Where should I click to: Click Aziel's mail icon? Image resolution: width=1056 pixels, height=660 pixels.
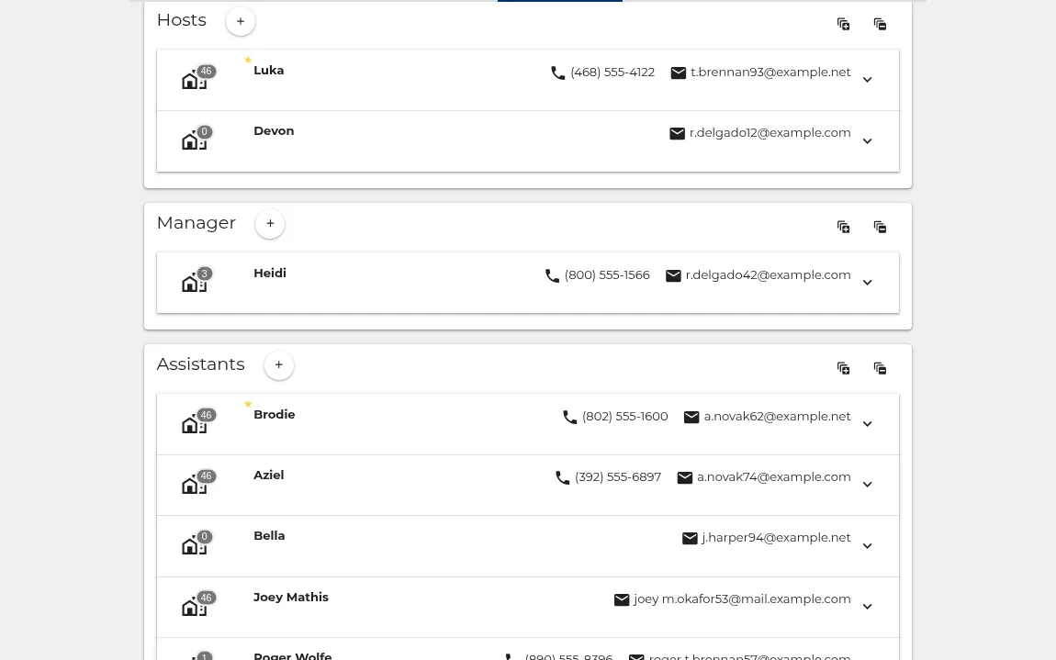pyautogui.click(x=684, y=477)
